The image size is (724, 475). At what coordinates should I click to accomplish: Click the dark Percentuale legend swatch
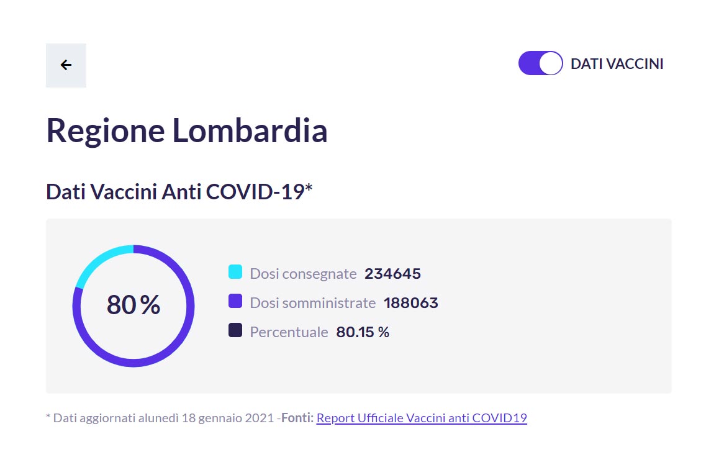click(235, 330)
